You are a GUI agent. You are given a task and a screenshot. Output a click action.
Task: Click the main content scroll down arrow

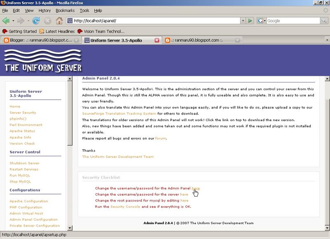[327, 227]
